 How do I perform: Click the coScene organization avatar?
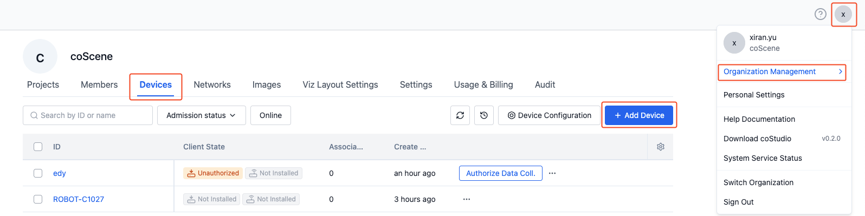[x=40, y=56]
